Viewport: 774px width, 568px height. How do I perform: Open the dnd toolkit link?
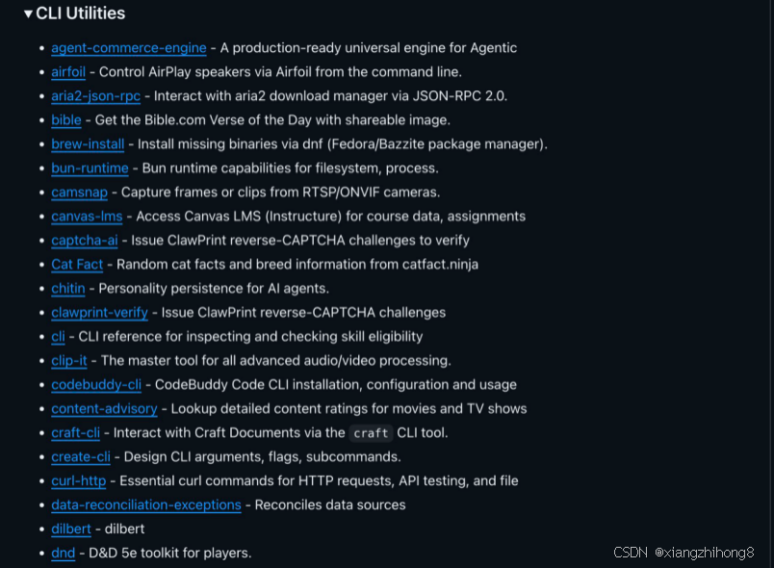pos(63,554)
